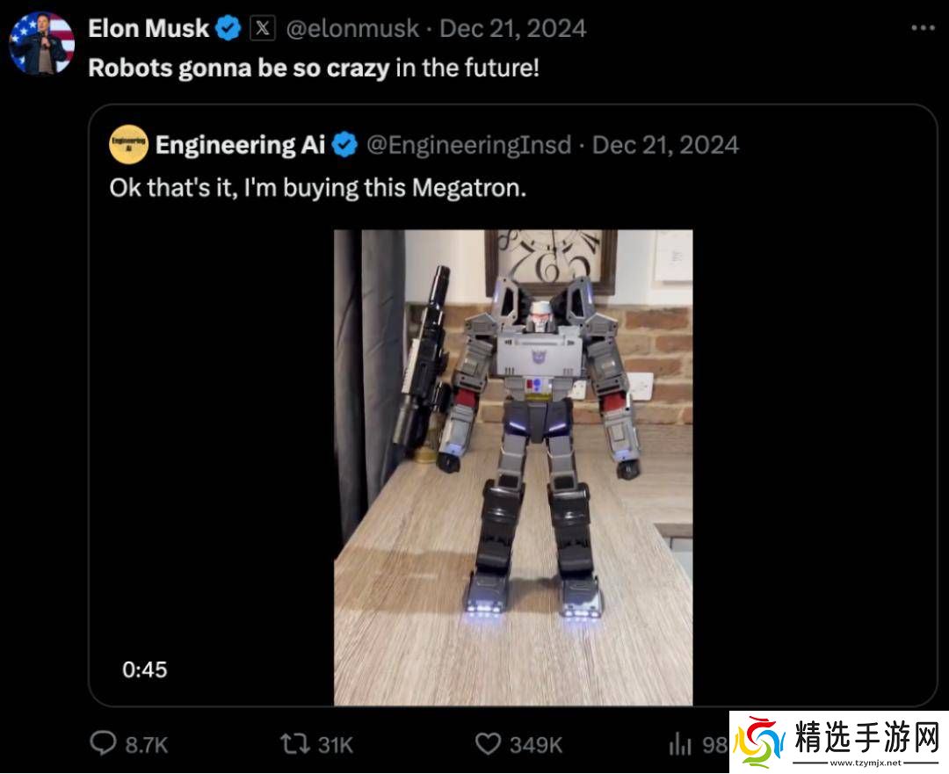Open the quoted tweet text about Megatron

click(x=317, y=188)
